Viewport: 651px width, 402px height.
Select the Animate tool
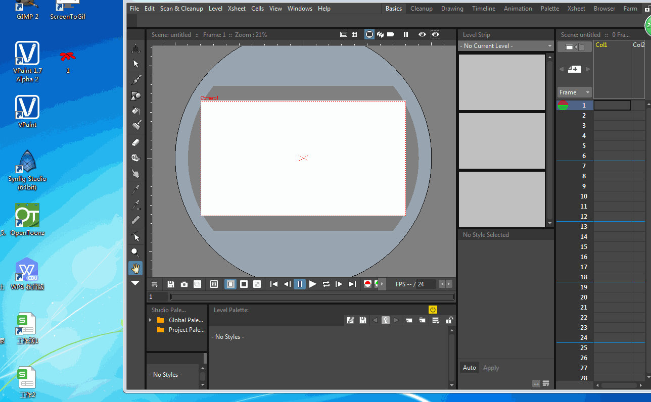pos(135,48)
